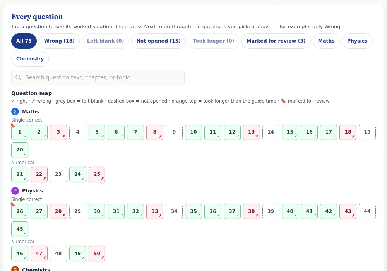Open not-opened question 4
The image size is (387, 271).
[x=78, y=132]
